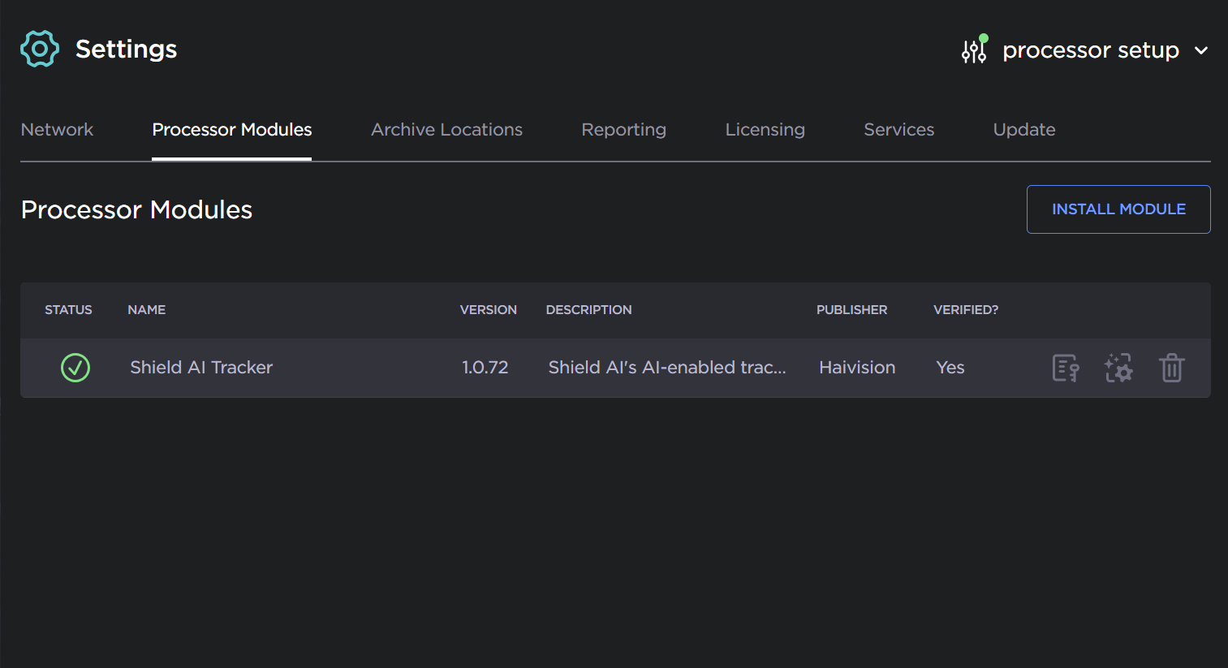This screenshot has height=668, width=1228.
Task: Click the license key icon for Shield AI Tracker
Action: pyautogui.click(x=1065, y=368)
